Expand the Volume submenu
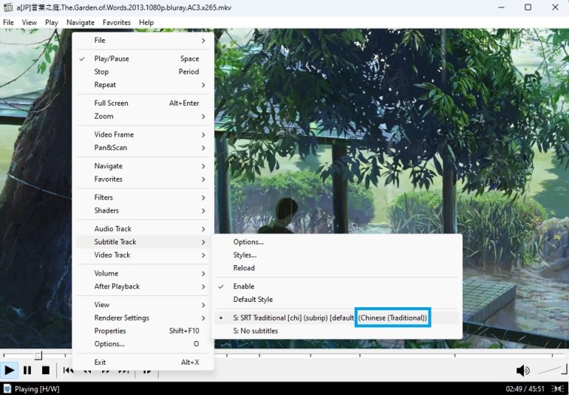569x395 pixels. 143,273
